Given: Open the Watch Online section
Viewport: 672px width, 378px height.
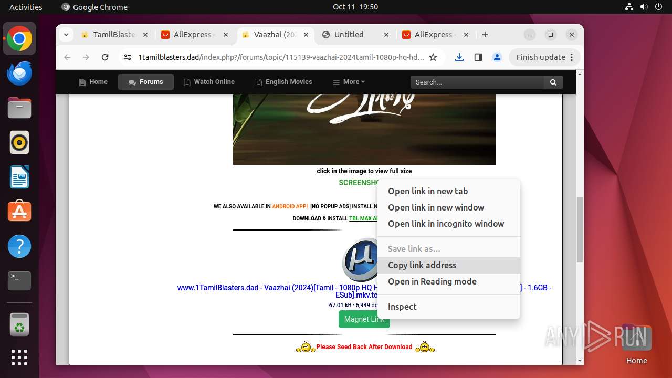Looking at the screenshot, I should click(x=209, y=82).
